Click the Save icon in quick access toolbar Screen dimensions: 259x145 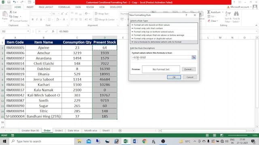click(x=9, y=2)
